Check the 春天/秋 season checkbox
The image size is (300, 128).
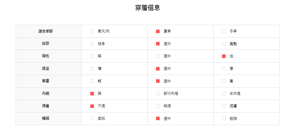[92, 31]
